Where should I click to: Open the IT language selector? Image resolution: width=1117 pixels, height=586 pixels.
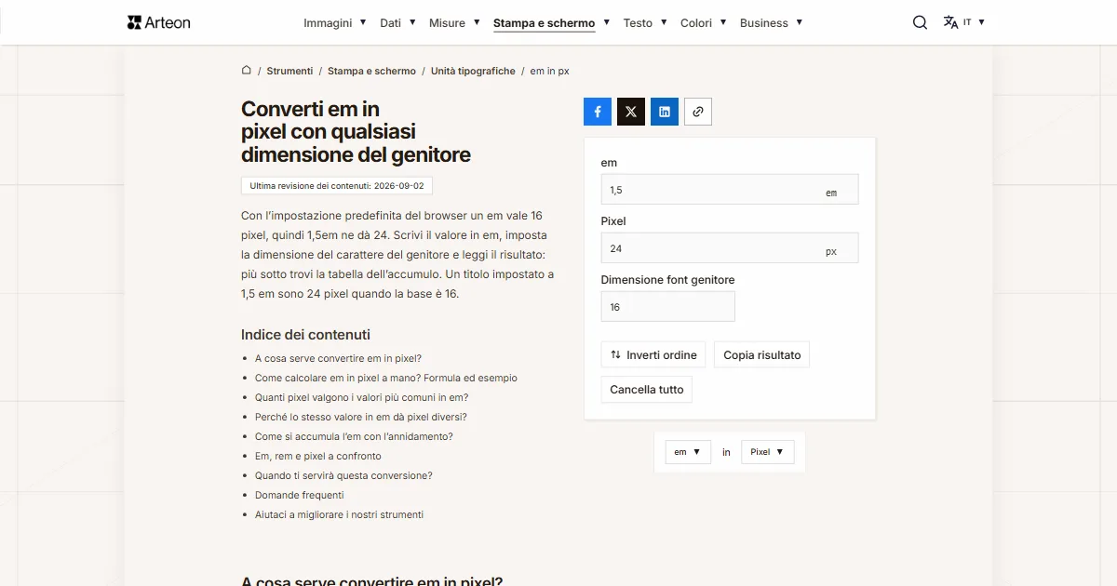pos(974,22)
